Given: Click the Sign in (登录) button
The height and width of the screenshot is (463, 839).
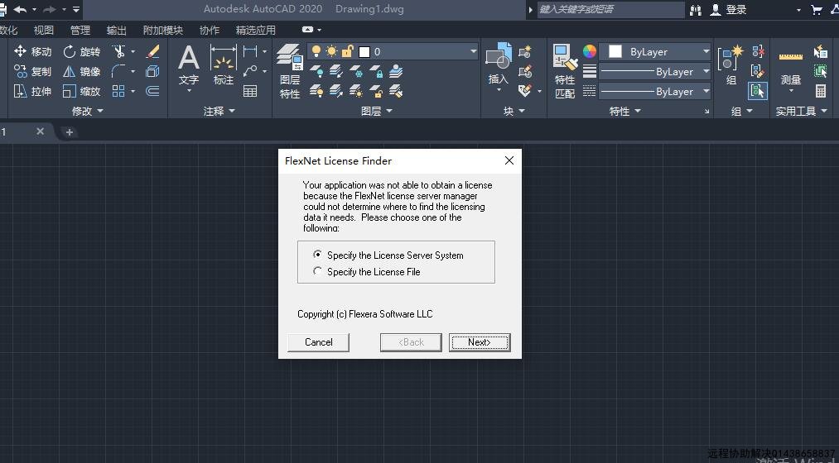Looking at the screenshot, I should (729, 10).
